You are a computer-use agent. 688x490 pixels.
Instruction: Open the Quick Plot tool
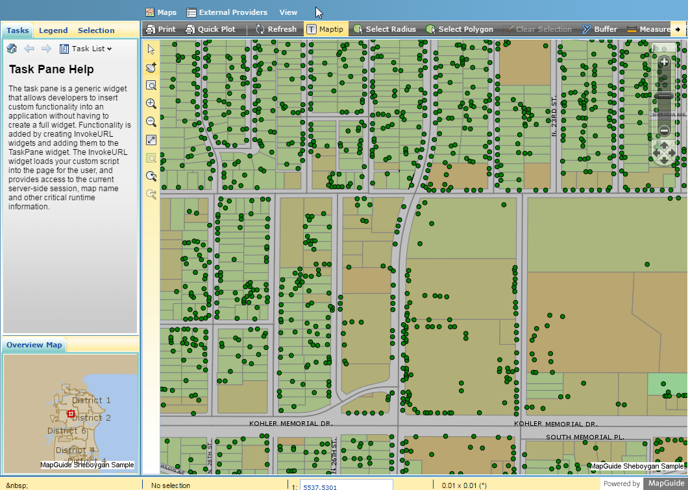(210, 29)
